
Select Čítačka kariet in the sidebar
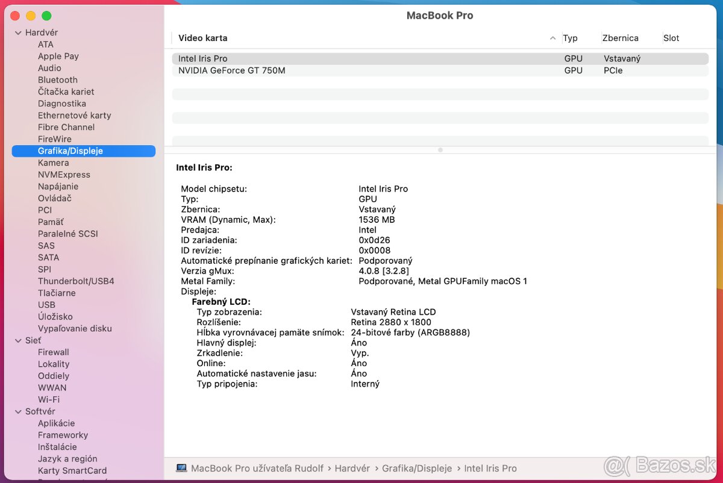coord(65,92)
